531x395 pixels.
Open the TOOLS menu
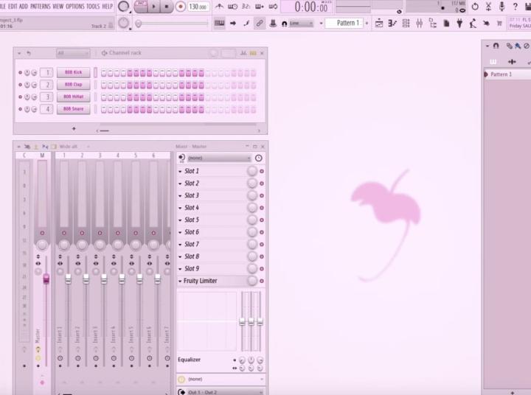[93, 7]
